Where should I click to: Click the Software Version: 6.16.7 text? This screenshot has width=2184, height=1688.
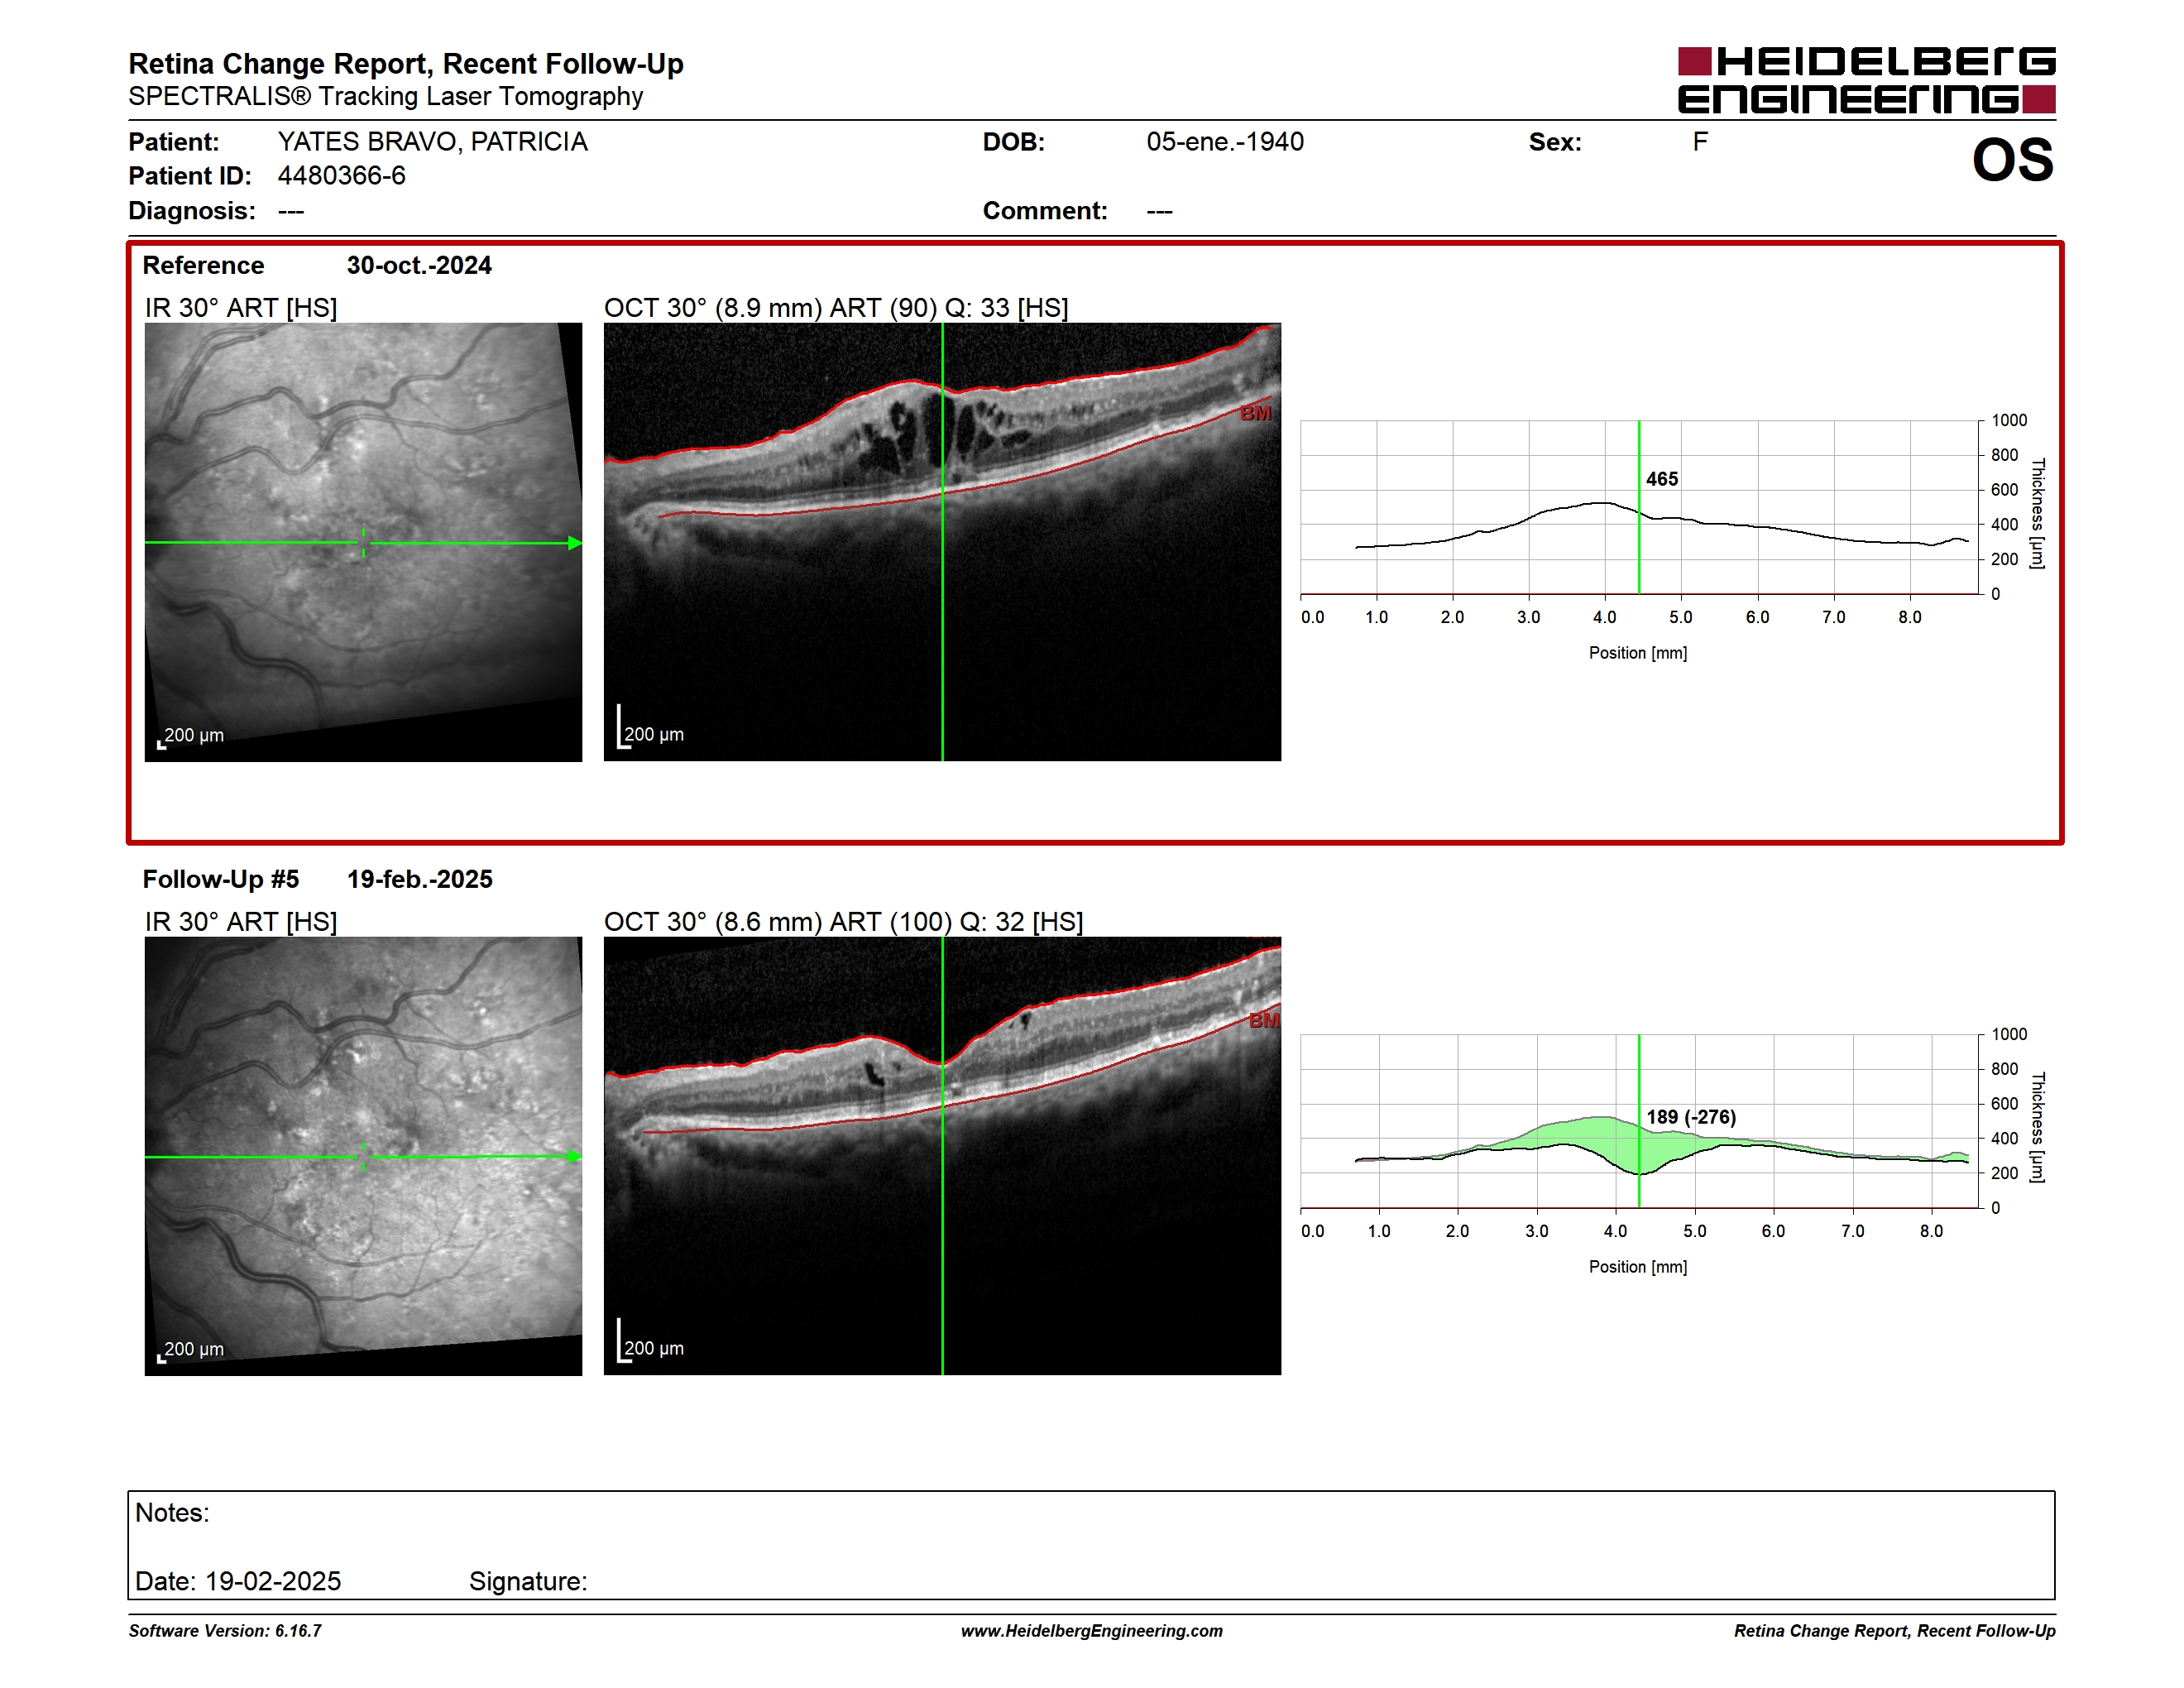point(225,1631)
